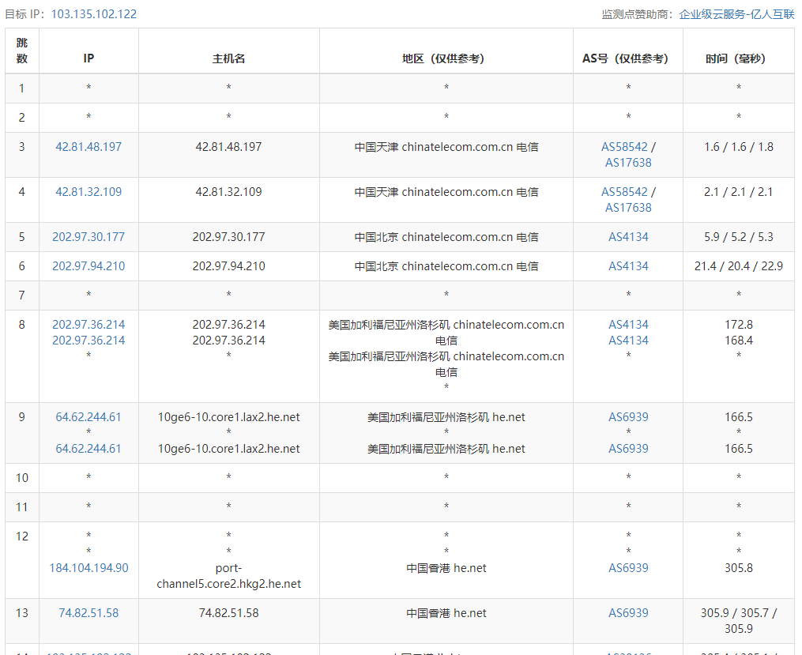Open AS17638 link in hop 3 row

pos(628,163)
